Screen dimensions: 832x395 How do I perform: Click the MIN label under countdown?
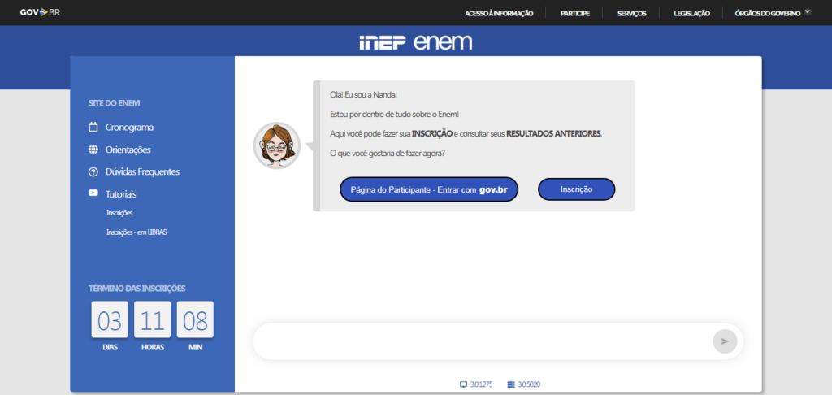[195, 347]
